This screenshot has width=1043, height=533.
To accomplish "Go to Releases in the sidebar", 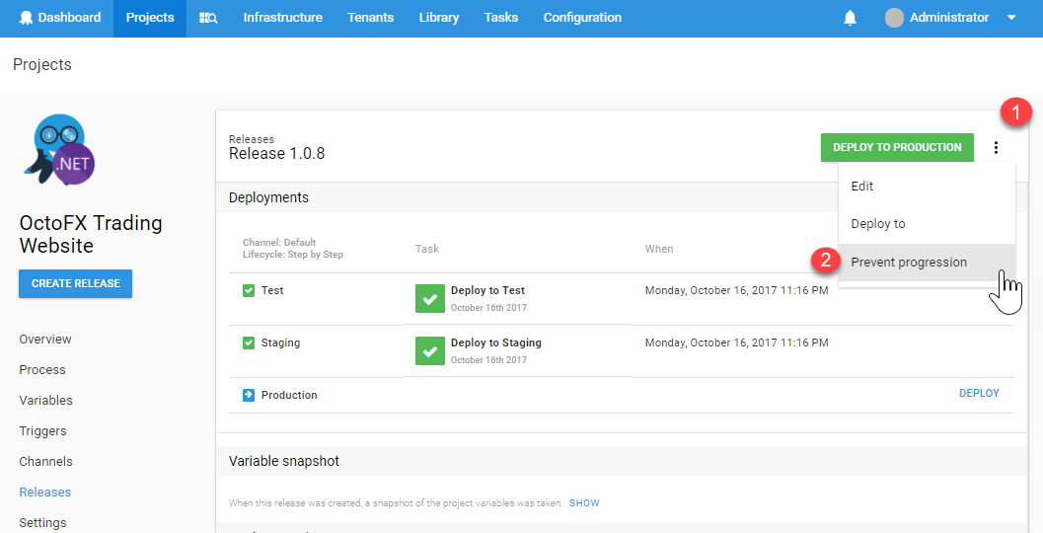I will point(45,492).
